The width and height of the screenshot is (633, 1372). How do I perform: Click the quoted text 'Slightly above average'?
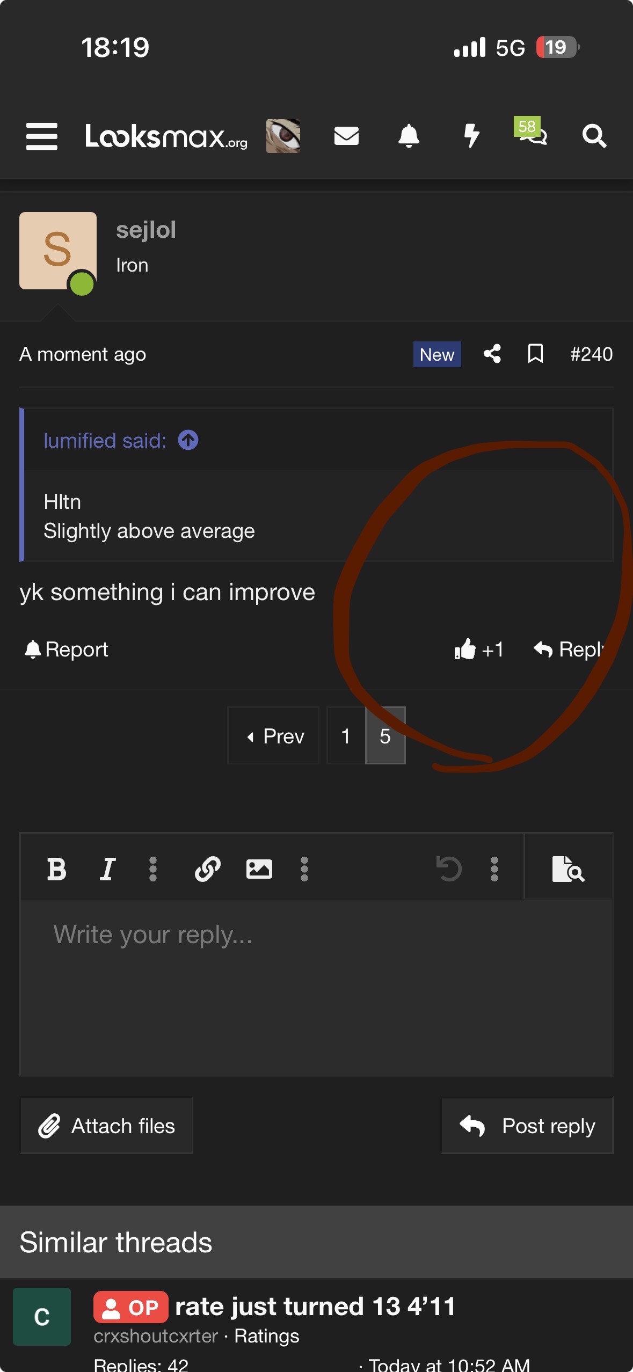(x=149, y=531)
